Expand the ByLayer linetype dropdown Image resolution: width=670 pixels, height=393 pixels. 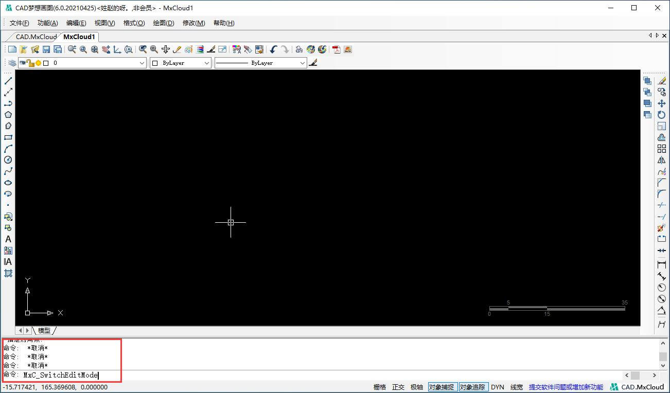(x=302, y=63)
